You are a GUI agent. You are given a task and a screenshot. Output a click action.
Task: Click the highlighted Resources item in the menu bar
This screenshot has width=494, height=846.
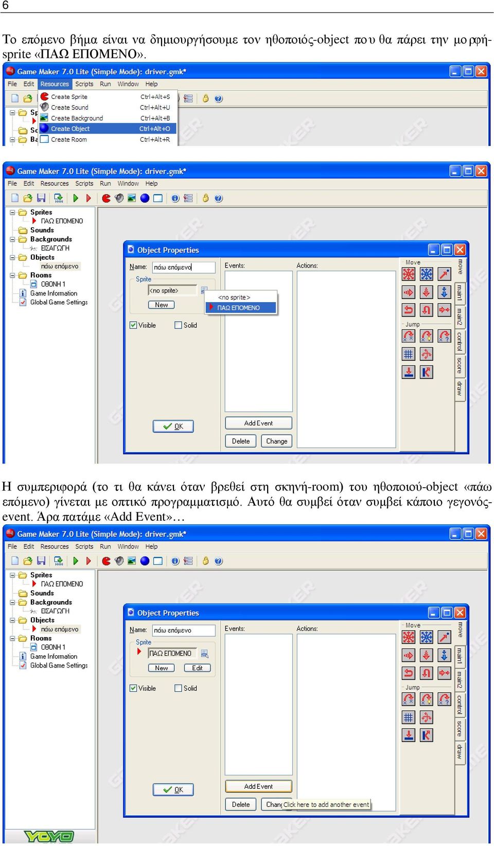coord(55,84)
